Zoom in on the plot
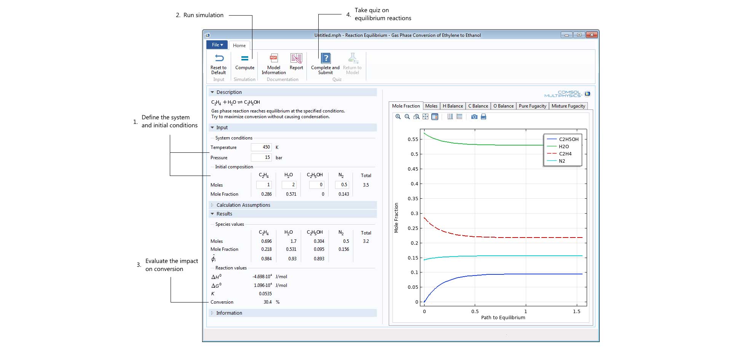 click(x=398, y=117)
